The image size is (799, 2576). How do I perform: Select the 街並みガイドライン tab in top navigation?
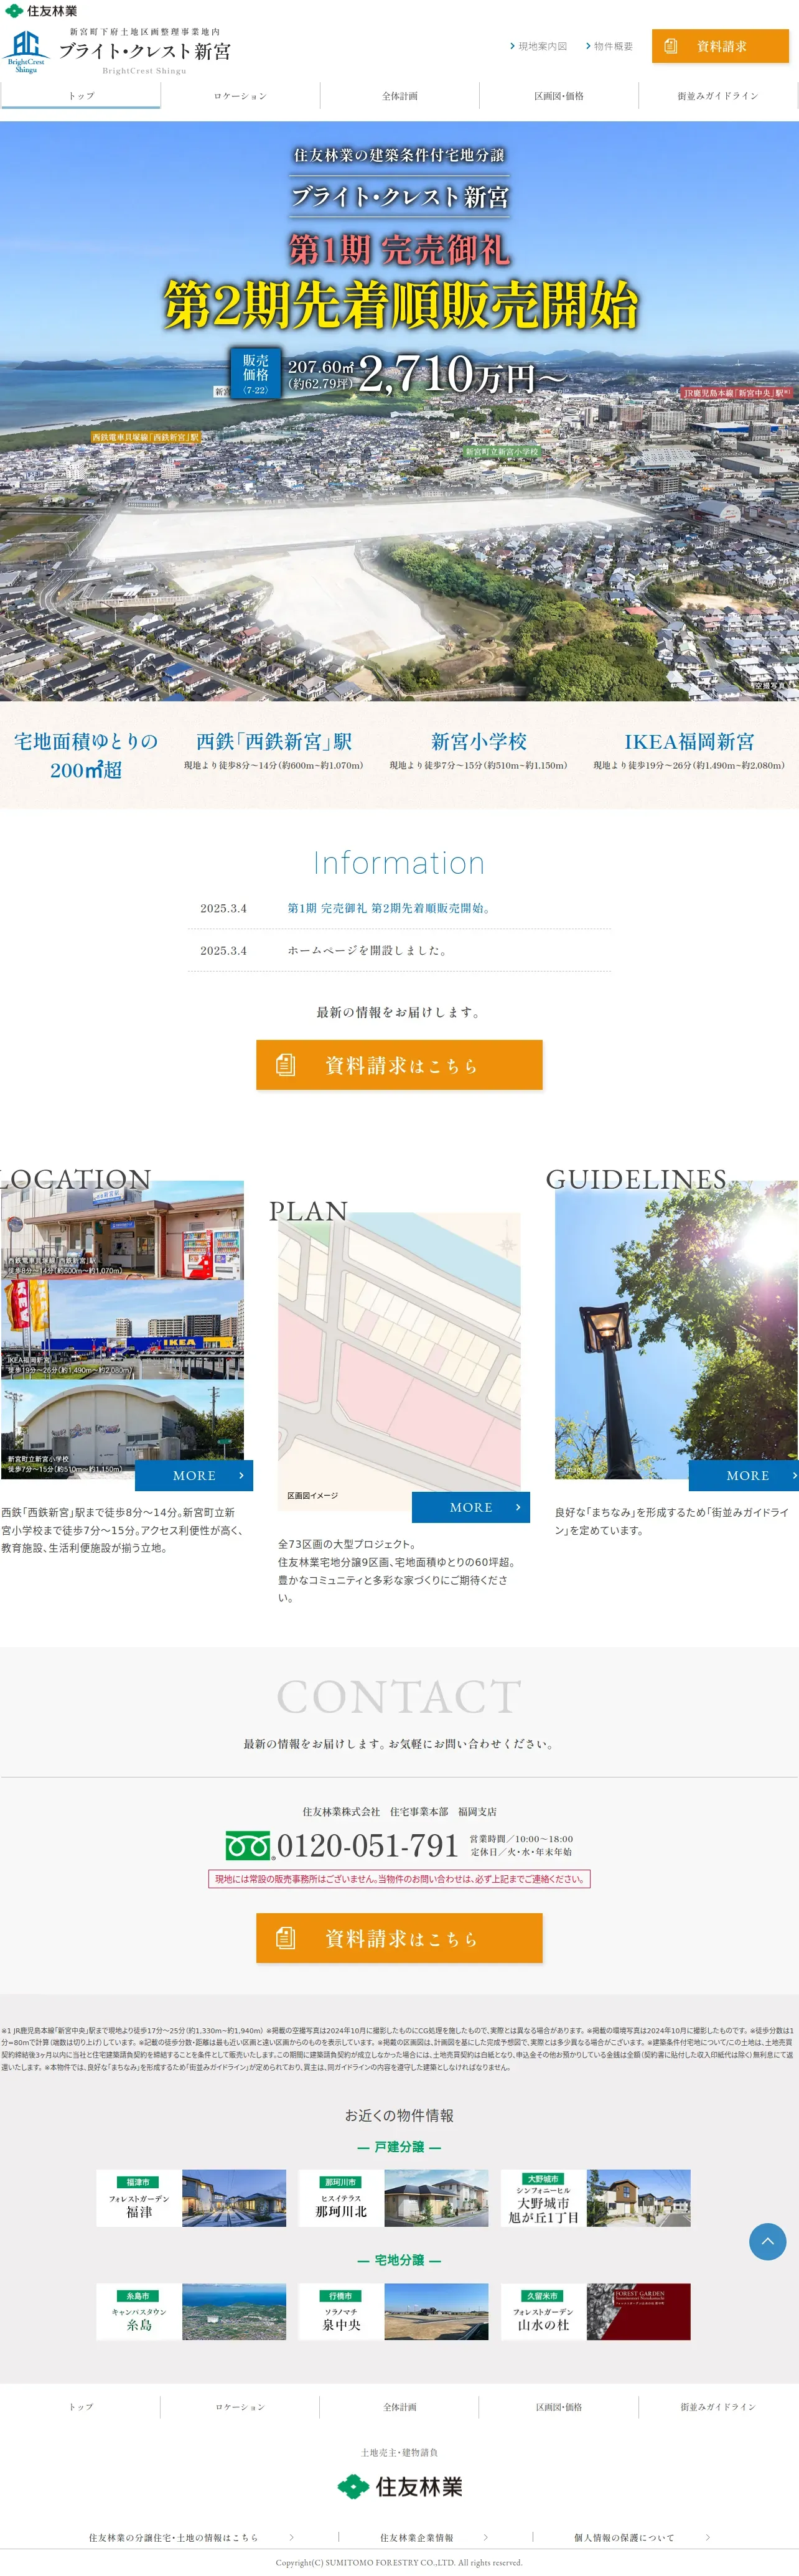pyautogui.click(x=718, y=96)
